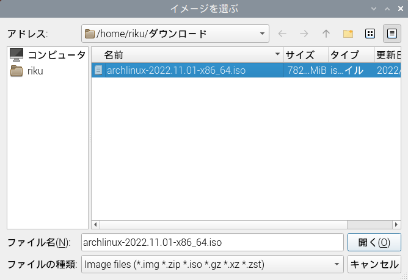Click the horizontal scrollbar right arrow
This screenshot has height=280, width=408.
396,224
